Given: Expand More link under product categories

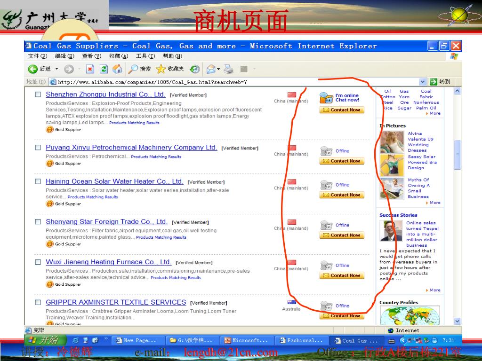Looking at the screenshot, I should coord(434,113).
